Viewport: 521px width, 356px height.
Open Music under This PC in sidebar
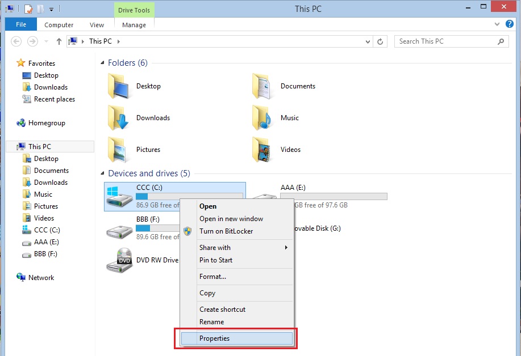(x=43, y=194)
